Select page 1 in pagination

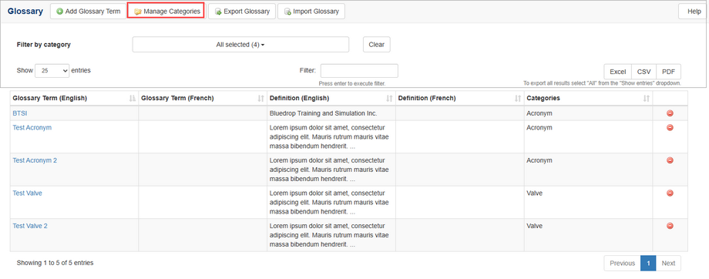648,263
